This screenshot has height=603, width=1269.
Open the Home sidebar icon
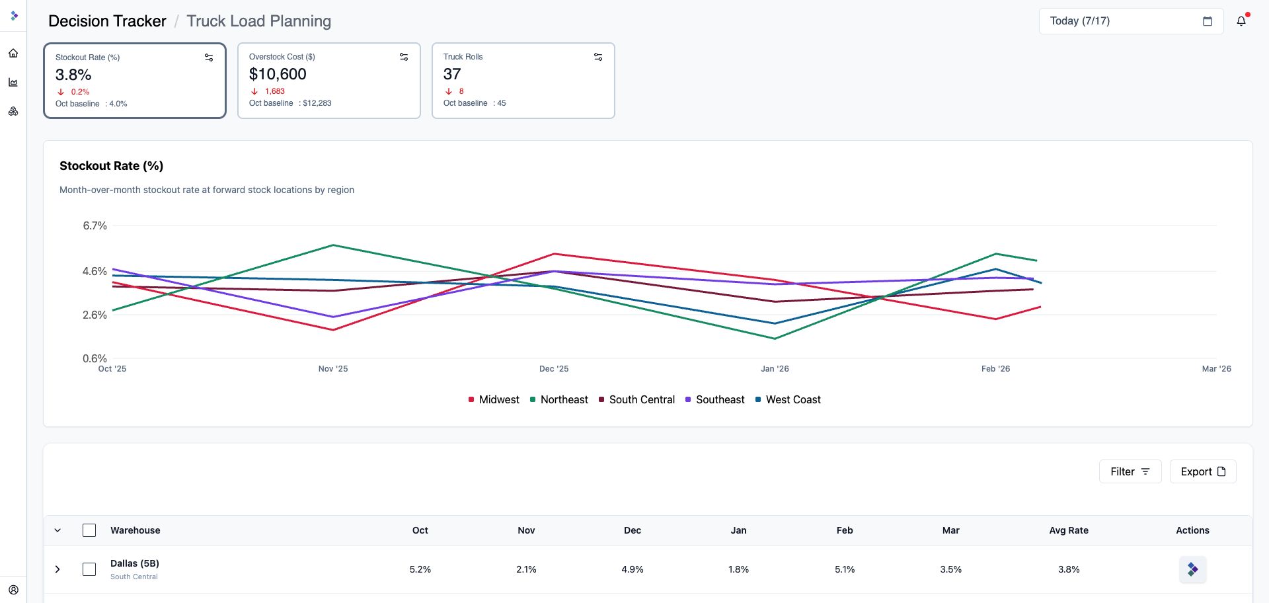13,53
